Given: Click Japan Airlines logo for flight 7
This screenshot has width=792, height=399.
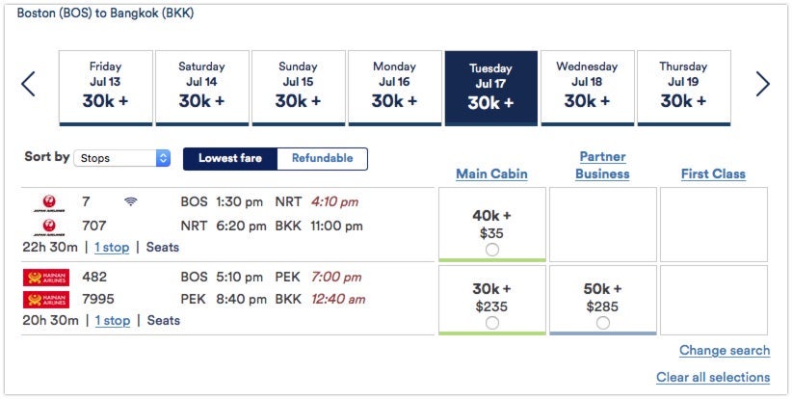Looking at the screenshot, I should (44, 202).
